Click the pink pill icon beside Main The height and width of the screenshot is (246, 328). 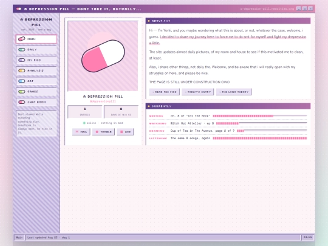coord(21,39)
